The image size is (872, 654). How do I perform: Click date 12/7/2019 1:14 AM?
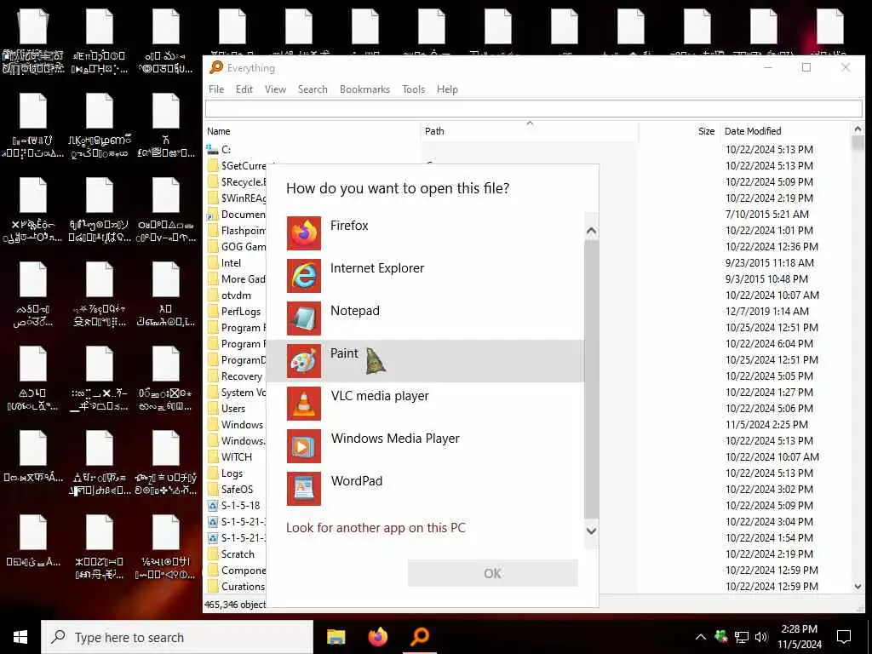tap(767, 312)
